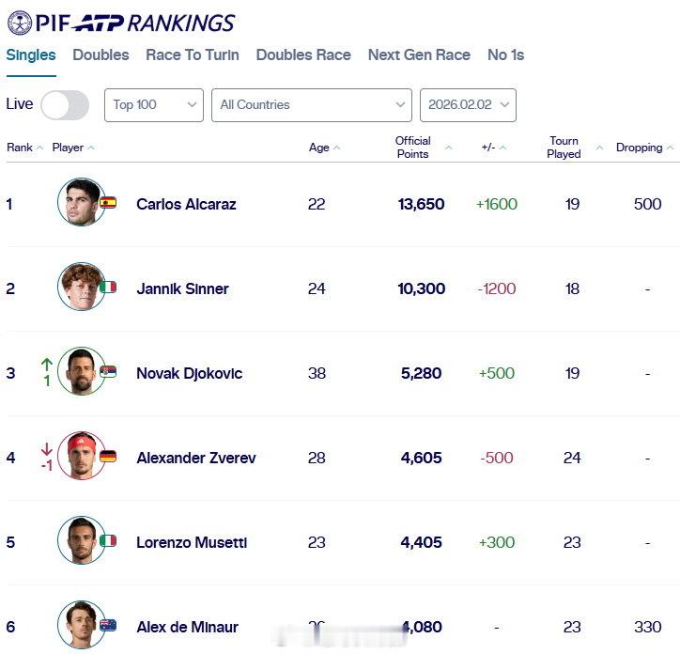This screenshot has width=680, height=654.
Task: Sort the Dropping column via its arrow
Action: (x=670, y=148)
